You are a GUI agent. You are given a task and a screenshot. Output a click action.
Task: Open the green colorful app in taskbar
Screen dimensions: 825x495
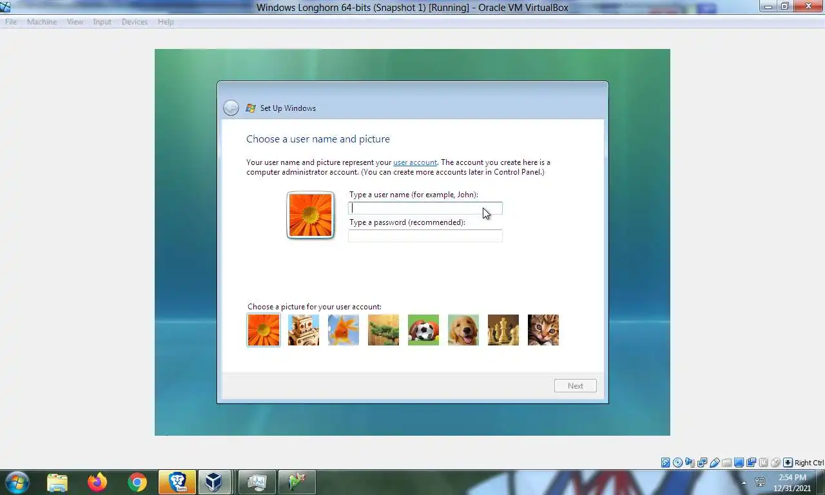[297, 482]
